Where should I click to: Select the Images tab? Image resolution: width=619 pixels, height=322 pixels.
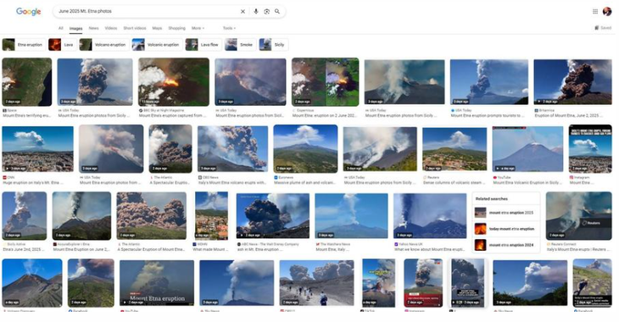point(75,29)
